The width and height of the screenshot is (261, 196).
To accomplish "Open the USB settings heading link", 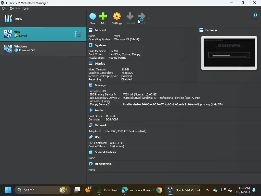I will coord(98,137).
